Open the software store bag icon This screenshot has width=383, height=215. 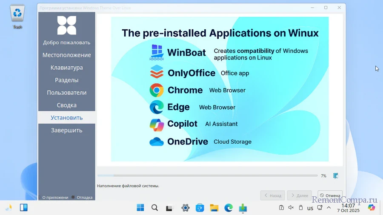point(200,208)
